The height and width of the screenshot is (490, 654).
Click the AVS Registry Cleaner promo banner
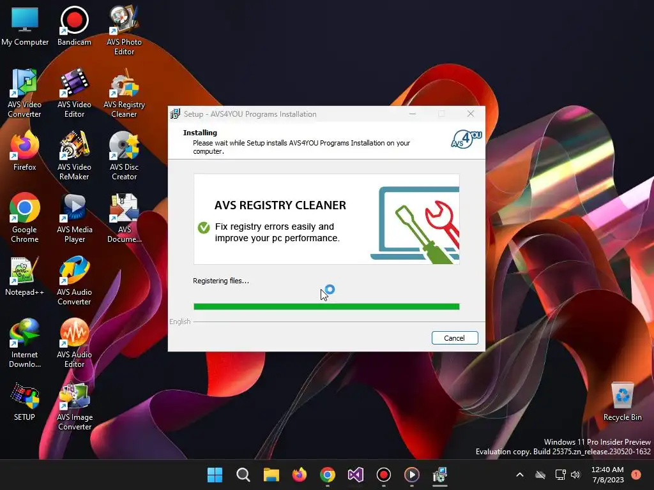click(326, 219)
